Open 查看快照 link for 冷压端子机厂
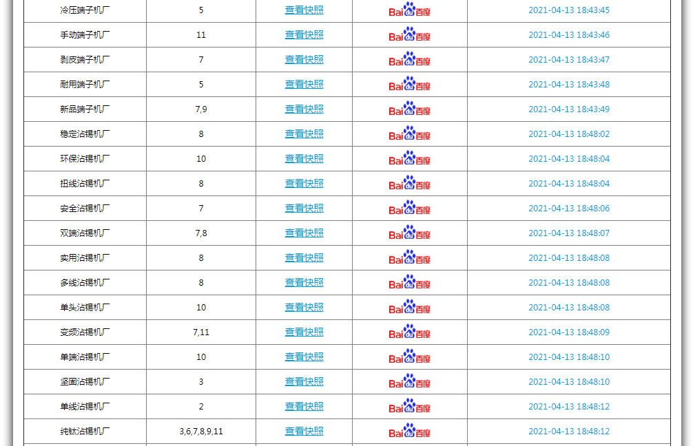 coord(304,10)
